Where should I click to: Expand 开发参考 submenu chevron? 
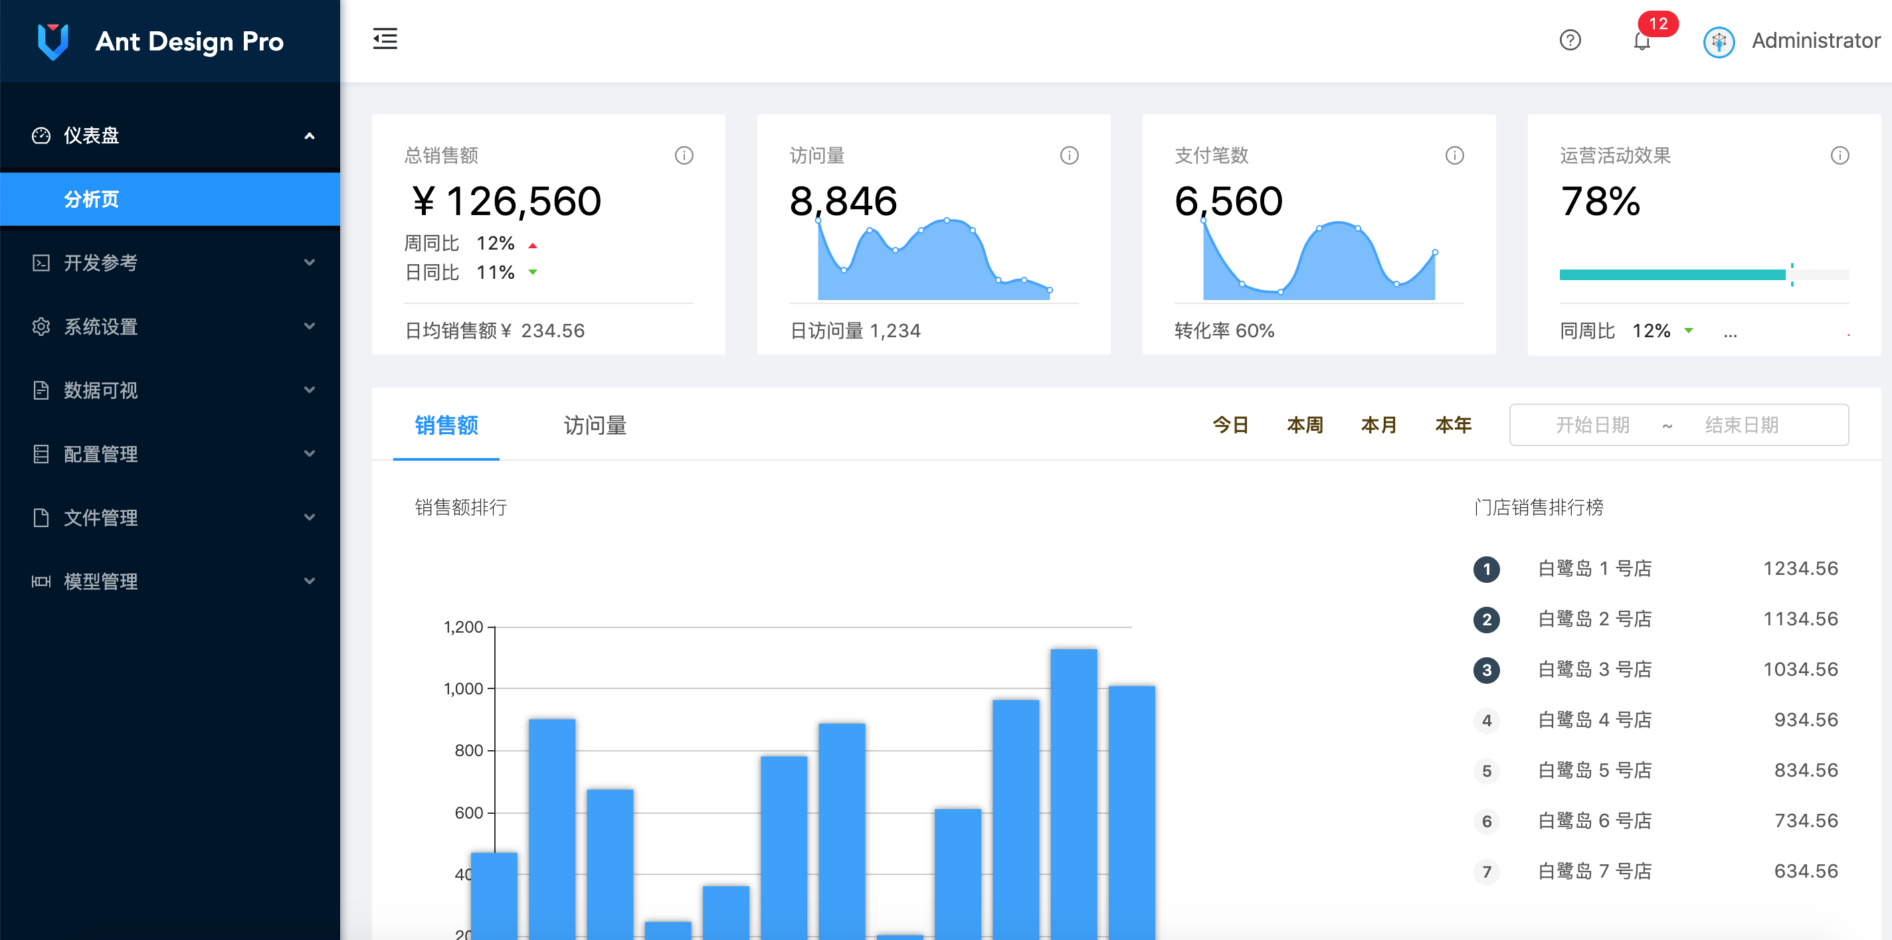309,263
